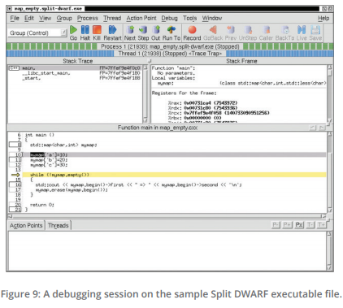343x308 pixels.
Task: Open the Group menu
Action: pos(64,18)
